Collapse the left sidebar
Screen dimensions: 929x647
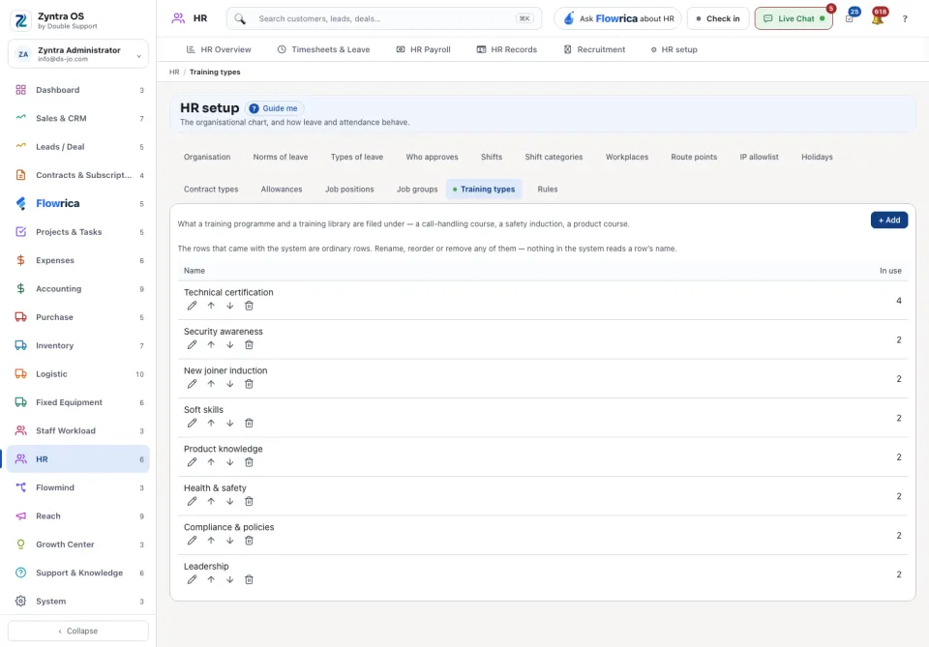tap(78, 631)
